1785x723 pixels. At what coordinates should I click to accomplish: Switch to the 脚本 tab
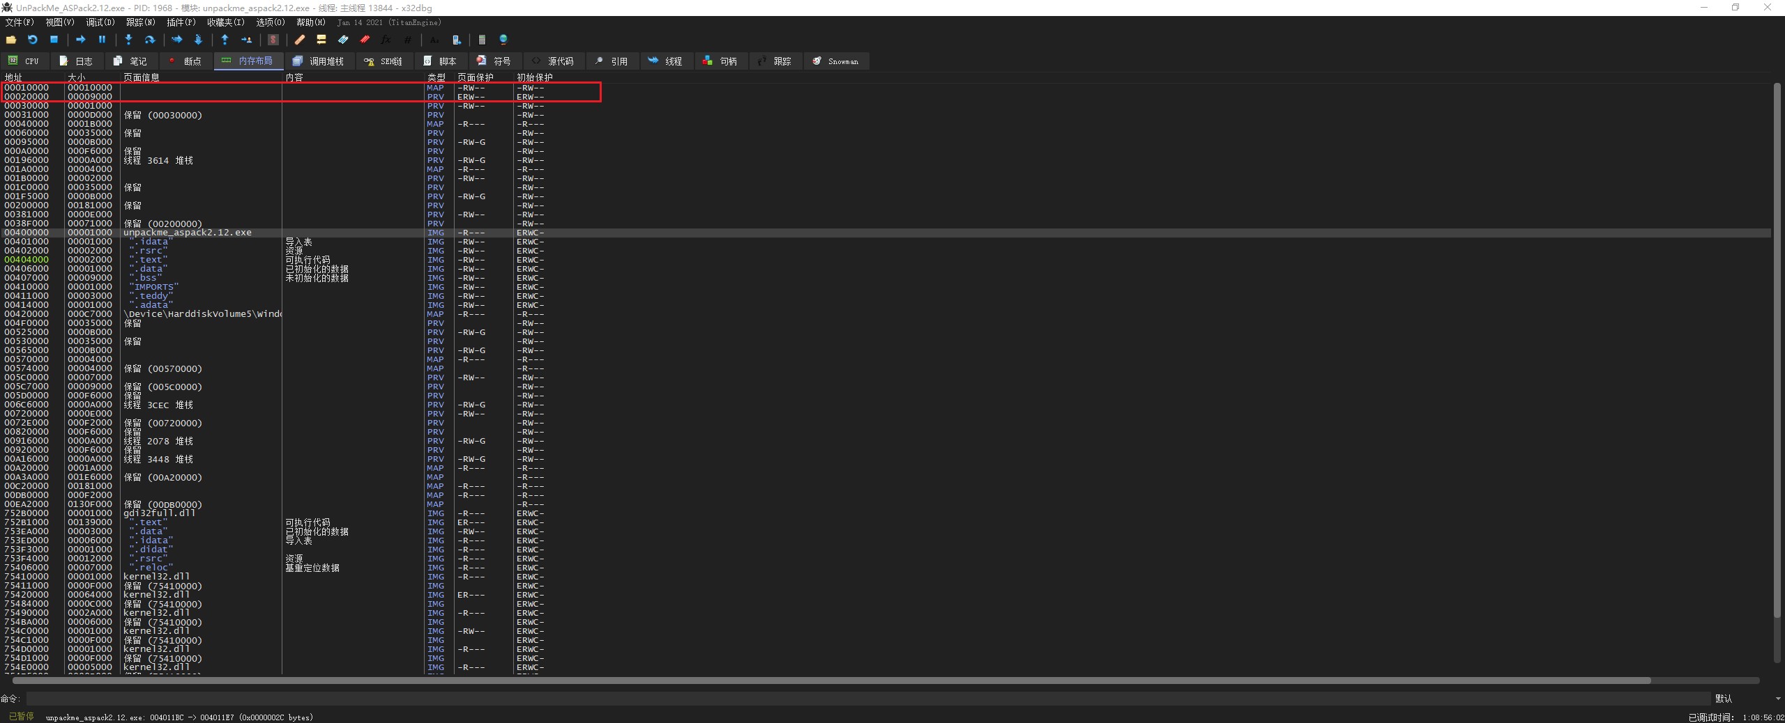click(440, 61)
